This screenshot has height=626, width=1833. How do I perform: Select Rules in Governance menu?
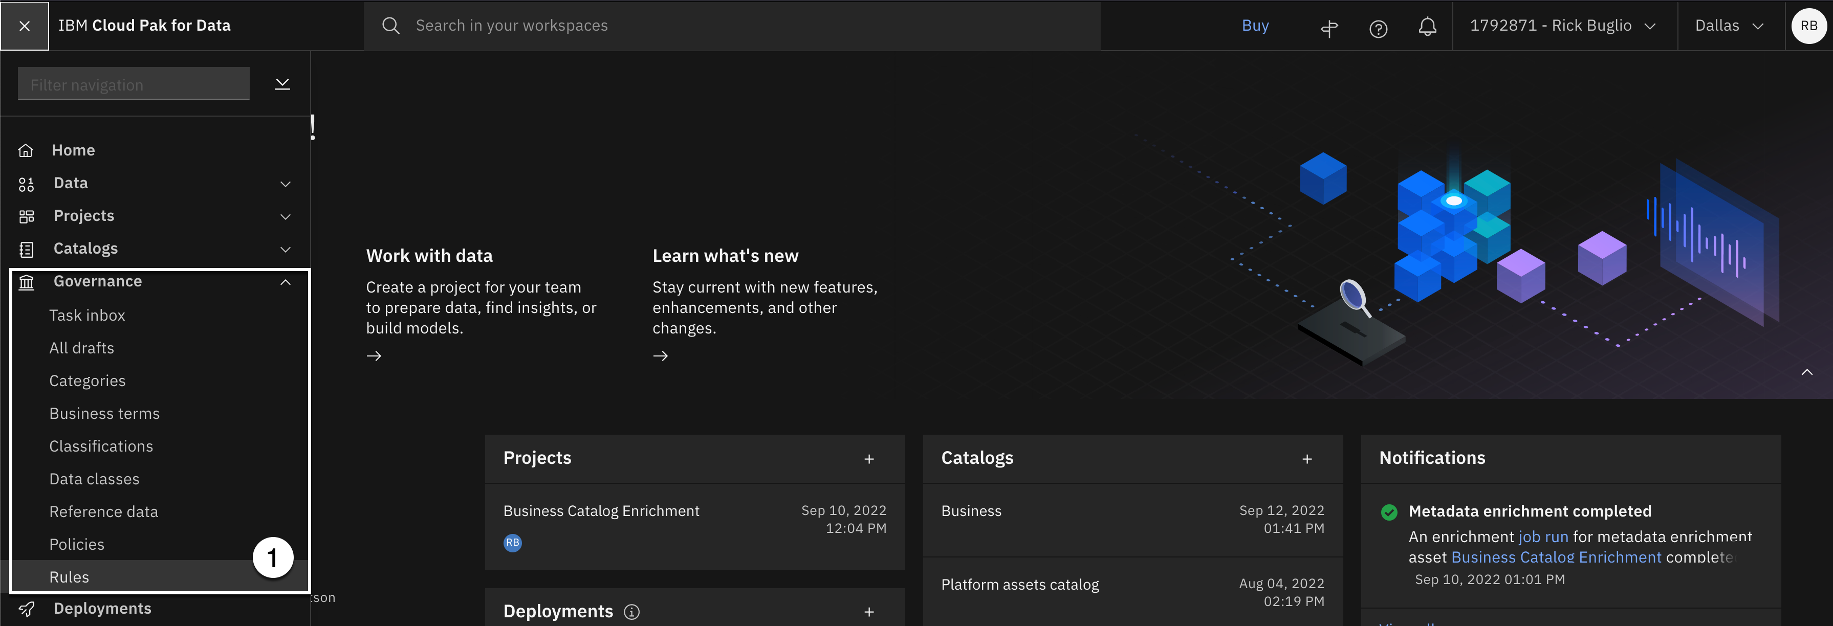69,577
